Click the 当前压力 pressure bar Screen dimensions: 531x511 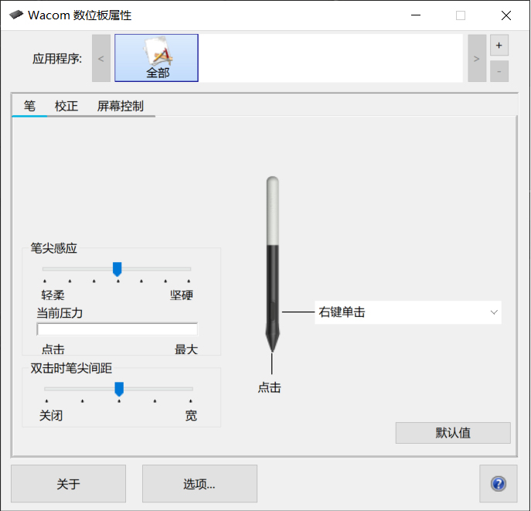click(117, 329)
